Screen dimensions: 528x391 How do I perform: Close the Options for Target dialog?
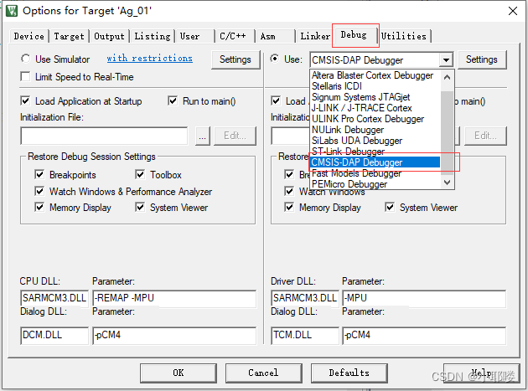click(x=513, y=11)
